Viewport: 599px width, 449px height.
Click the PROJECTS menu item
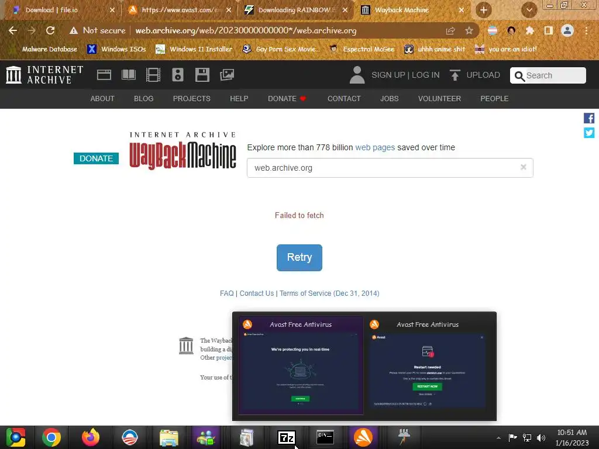192,98
